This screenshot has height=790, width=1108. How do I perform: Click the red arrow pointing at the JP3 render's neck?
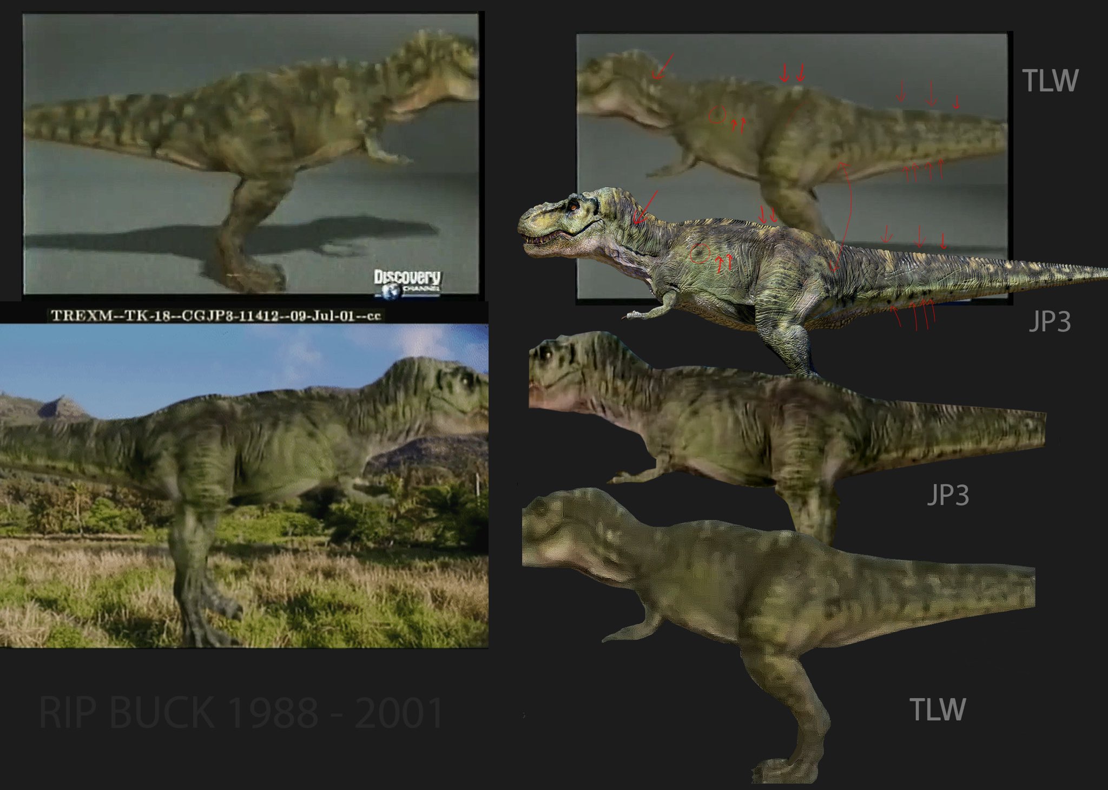coord(645,207)
